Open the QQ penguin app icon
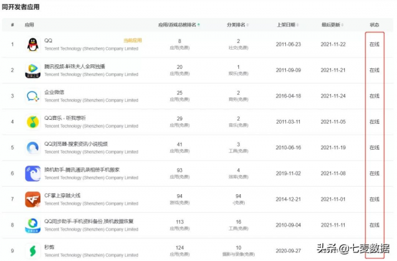Viewport: 397px width, 261px height. 32,44
